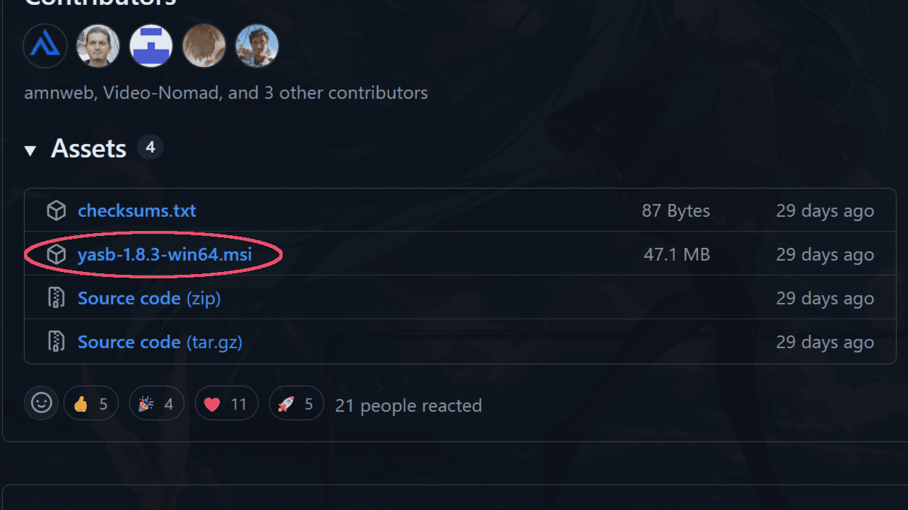Download Source code (tar.gz)
The image size is (908, 510).
160,342
